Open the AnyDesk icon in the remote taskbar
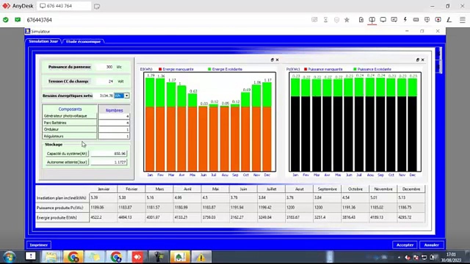The width and height of the screenshot is (470, 264). (x=137, y=257)
